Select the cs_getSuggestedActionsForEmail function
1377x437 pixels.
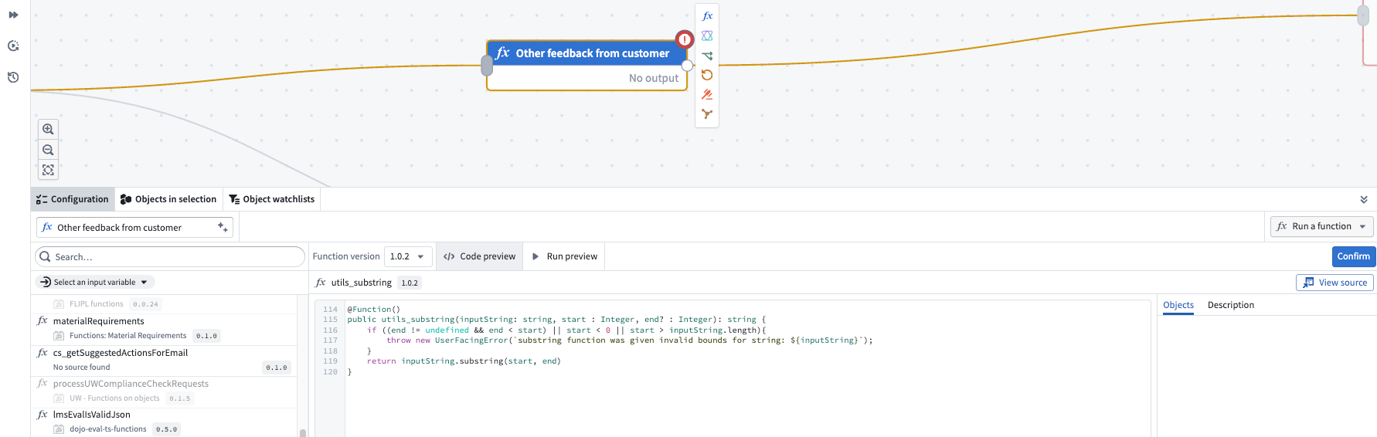point(164,361)
